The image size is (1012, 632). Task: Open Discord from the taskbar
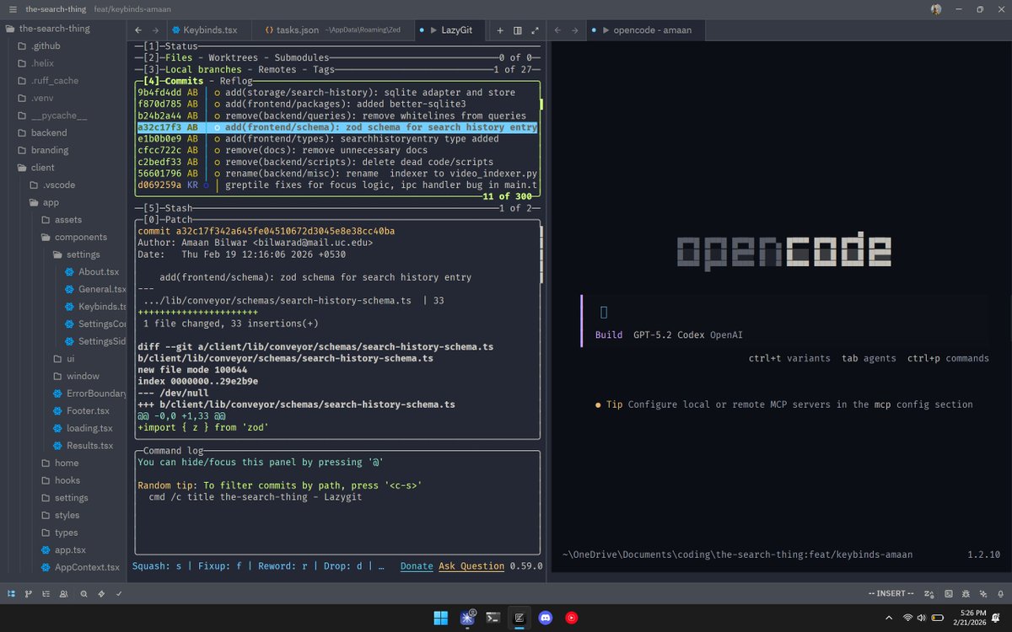click(545, 618)
